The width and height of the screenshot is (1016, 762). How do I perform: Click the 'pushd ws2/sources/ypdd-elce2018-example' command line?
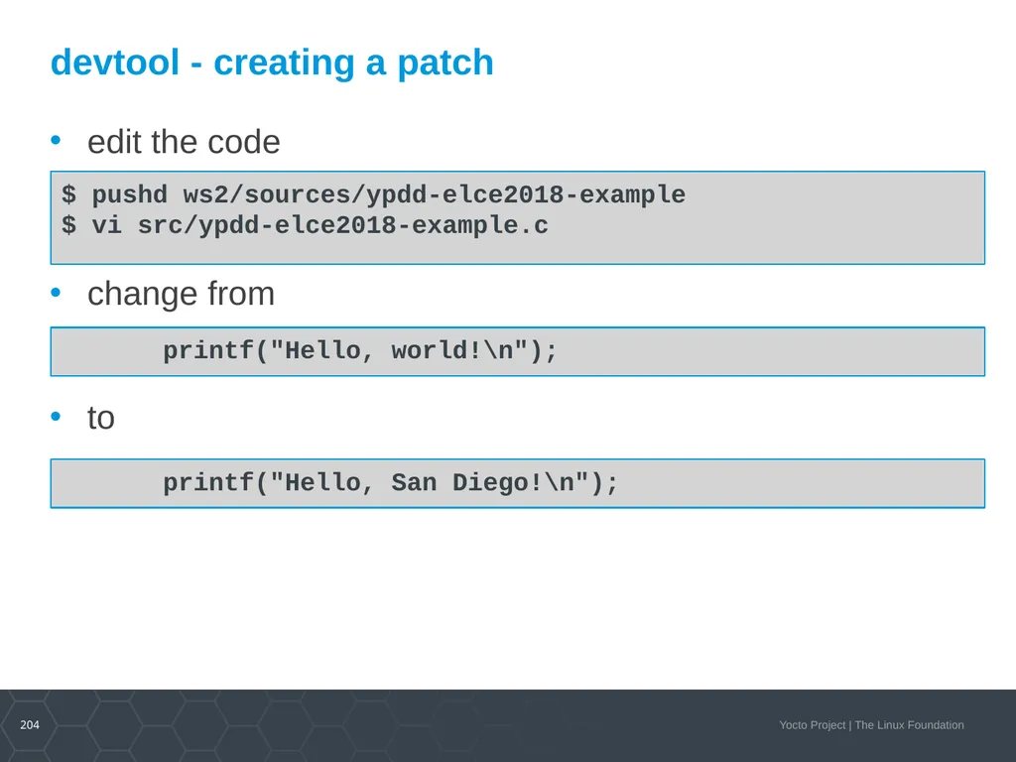click(374, 194)
